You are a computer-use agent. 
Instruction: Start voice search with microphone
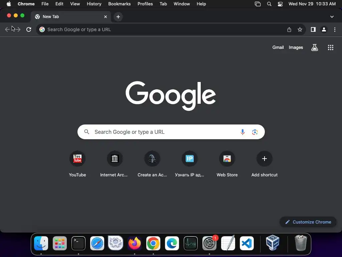(242, 132)
